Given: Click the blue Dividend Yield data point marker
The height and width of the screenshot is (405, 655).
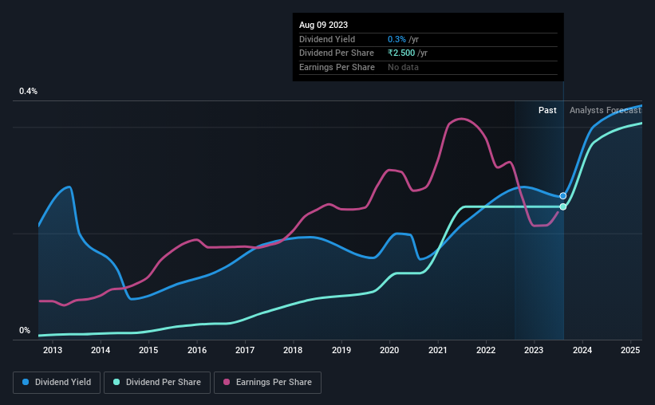Looking at the screenshot, I should point(563,196).
